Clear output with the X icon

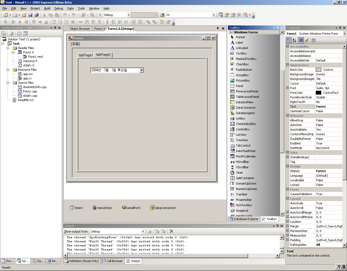(x=171, y=231)
